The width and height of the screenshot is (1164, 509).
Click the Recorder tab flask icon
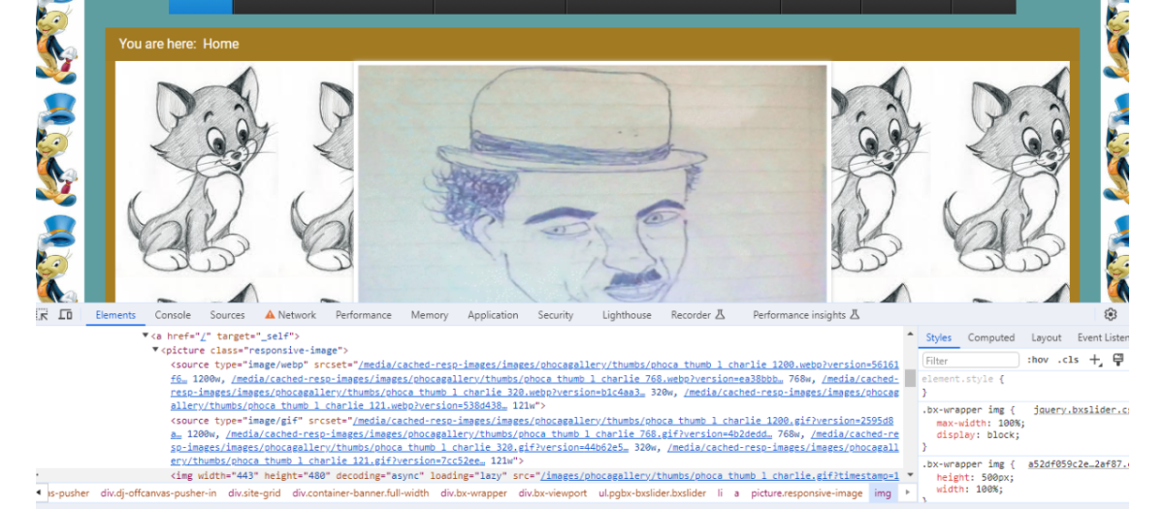720,315
